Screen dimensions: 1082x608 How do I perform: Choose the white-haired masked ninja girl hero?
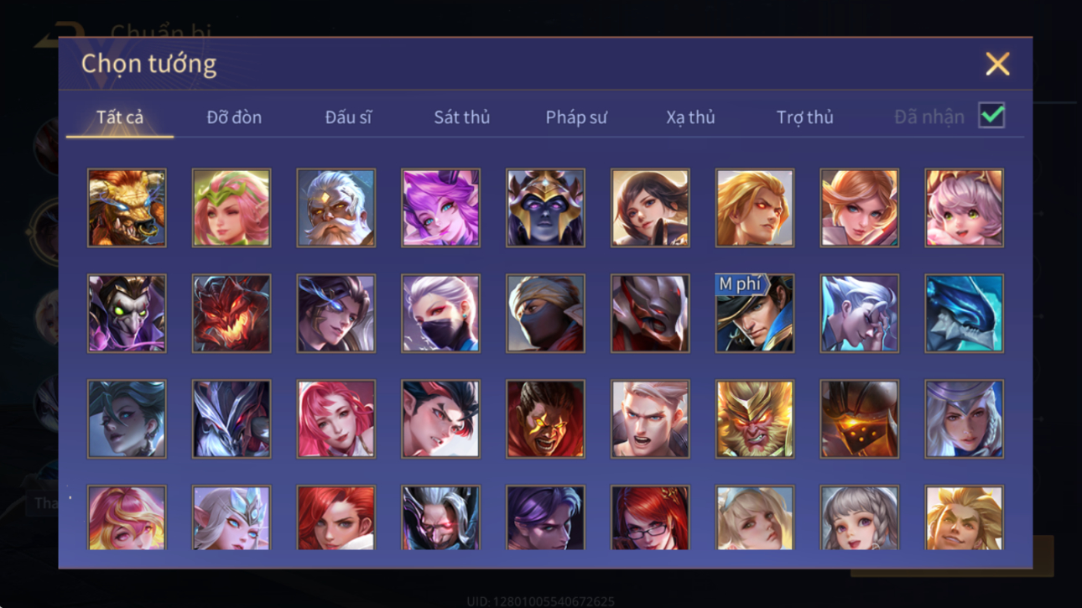[440, 314]
